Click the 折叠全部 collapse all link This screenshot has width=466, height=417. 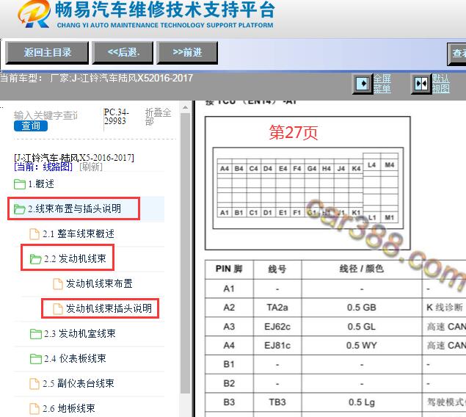(x=158, y=117)
